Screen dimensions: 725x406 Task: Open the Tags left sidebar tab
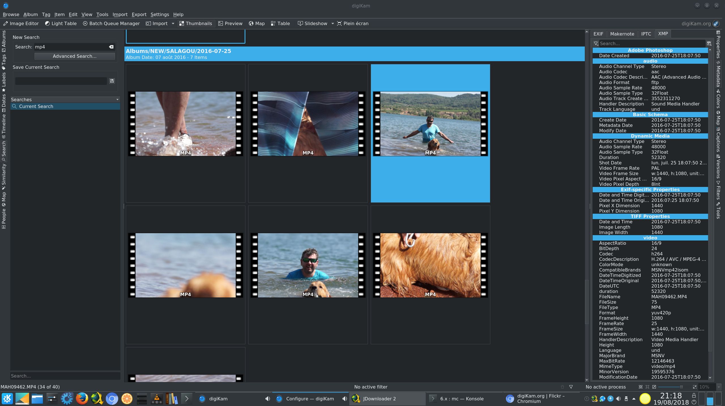click(4, 62)
